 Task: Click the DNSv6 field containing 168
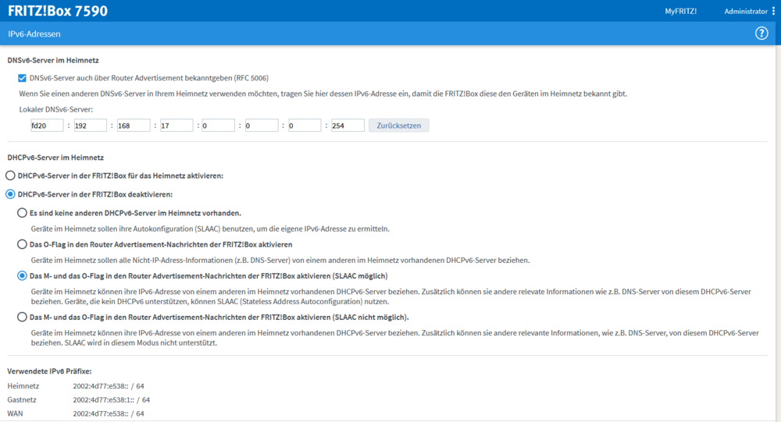tap(133, 126)
